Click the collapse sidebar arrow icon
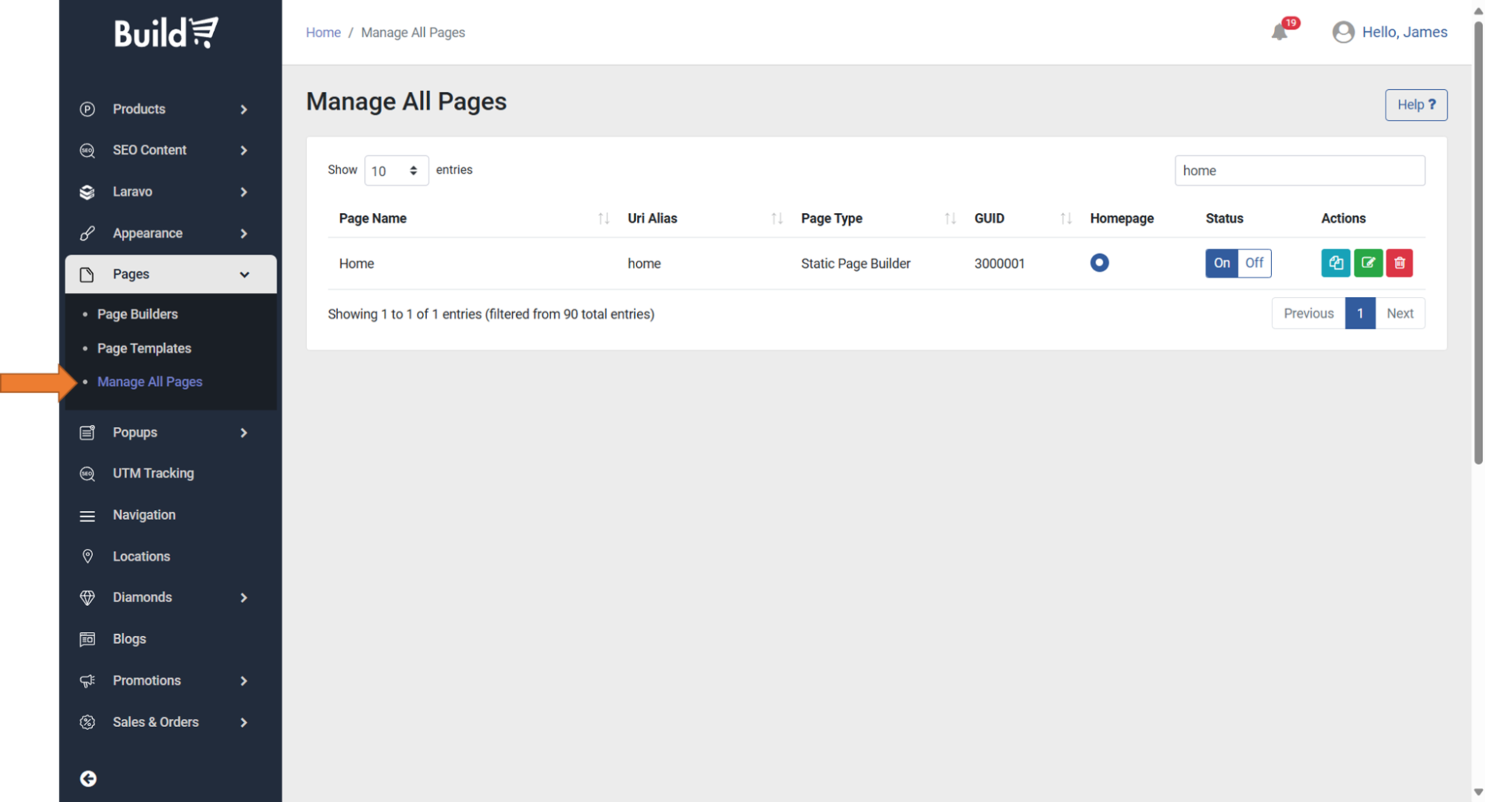1485x802 pixels. [x=88, y=778]
